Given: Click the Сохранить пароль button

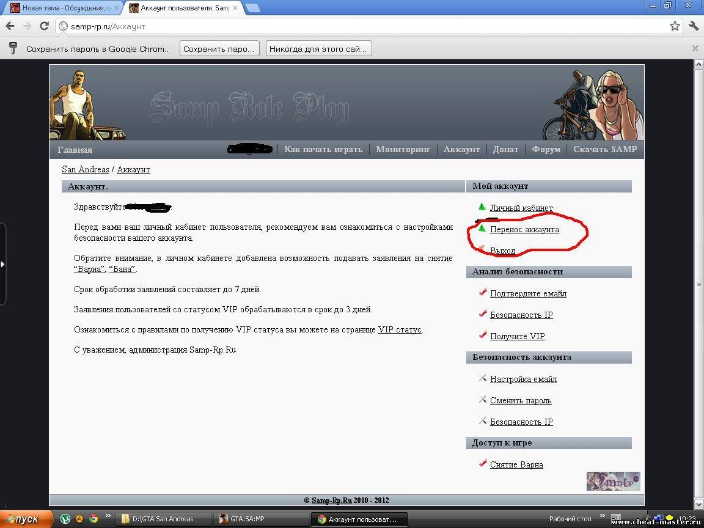Looking at the screenshot, I should click(219, 48).
